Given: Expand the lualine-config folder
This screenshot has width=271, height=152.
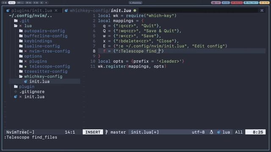Looking at the screenshot, I should coord(42,46).
